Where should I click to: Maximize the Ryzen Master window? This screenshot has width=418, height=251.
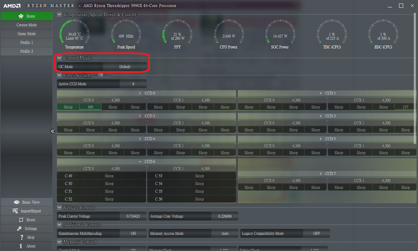pos(401,6)
